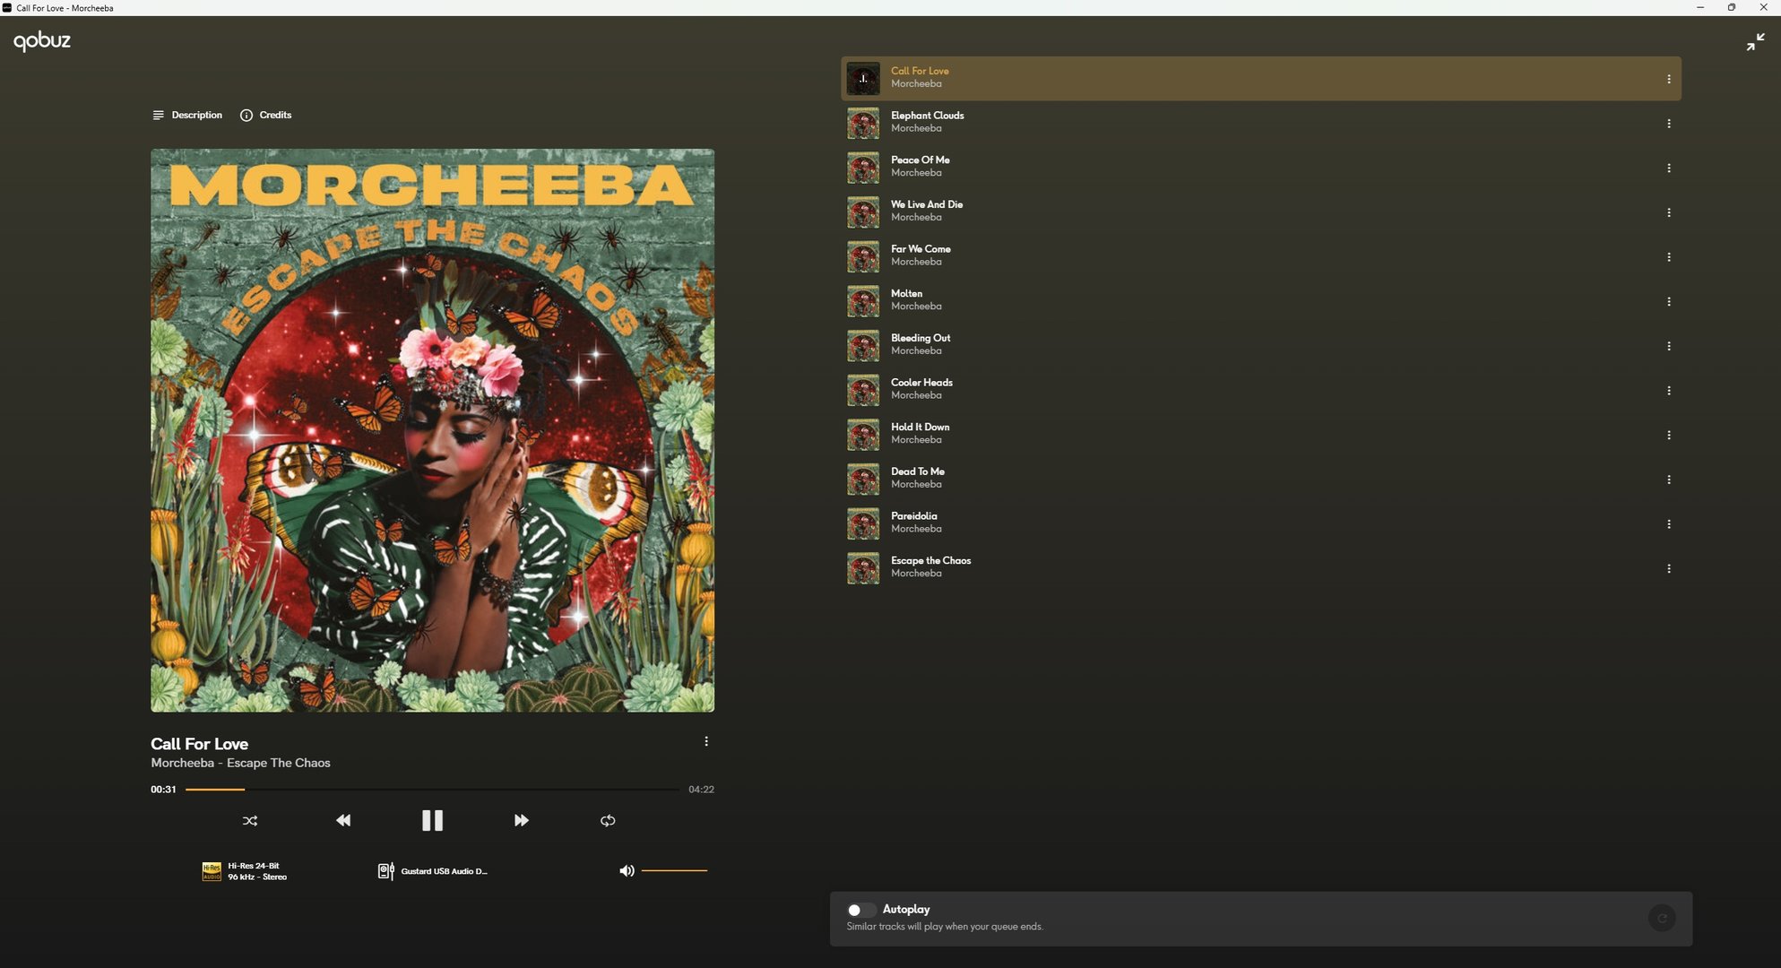This screenshot has height=968, width=1781.
Task: Skip to the next track
Action: pyautogui.click(x=521, y=820)
